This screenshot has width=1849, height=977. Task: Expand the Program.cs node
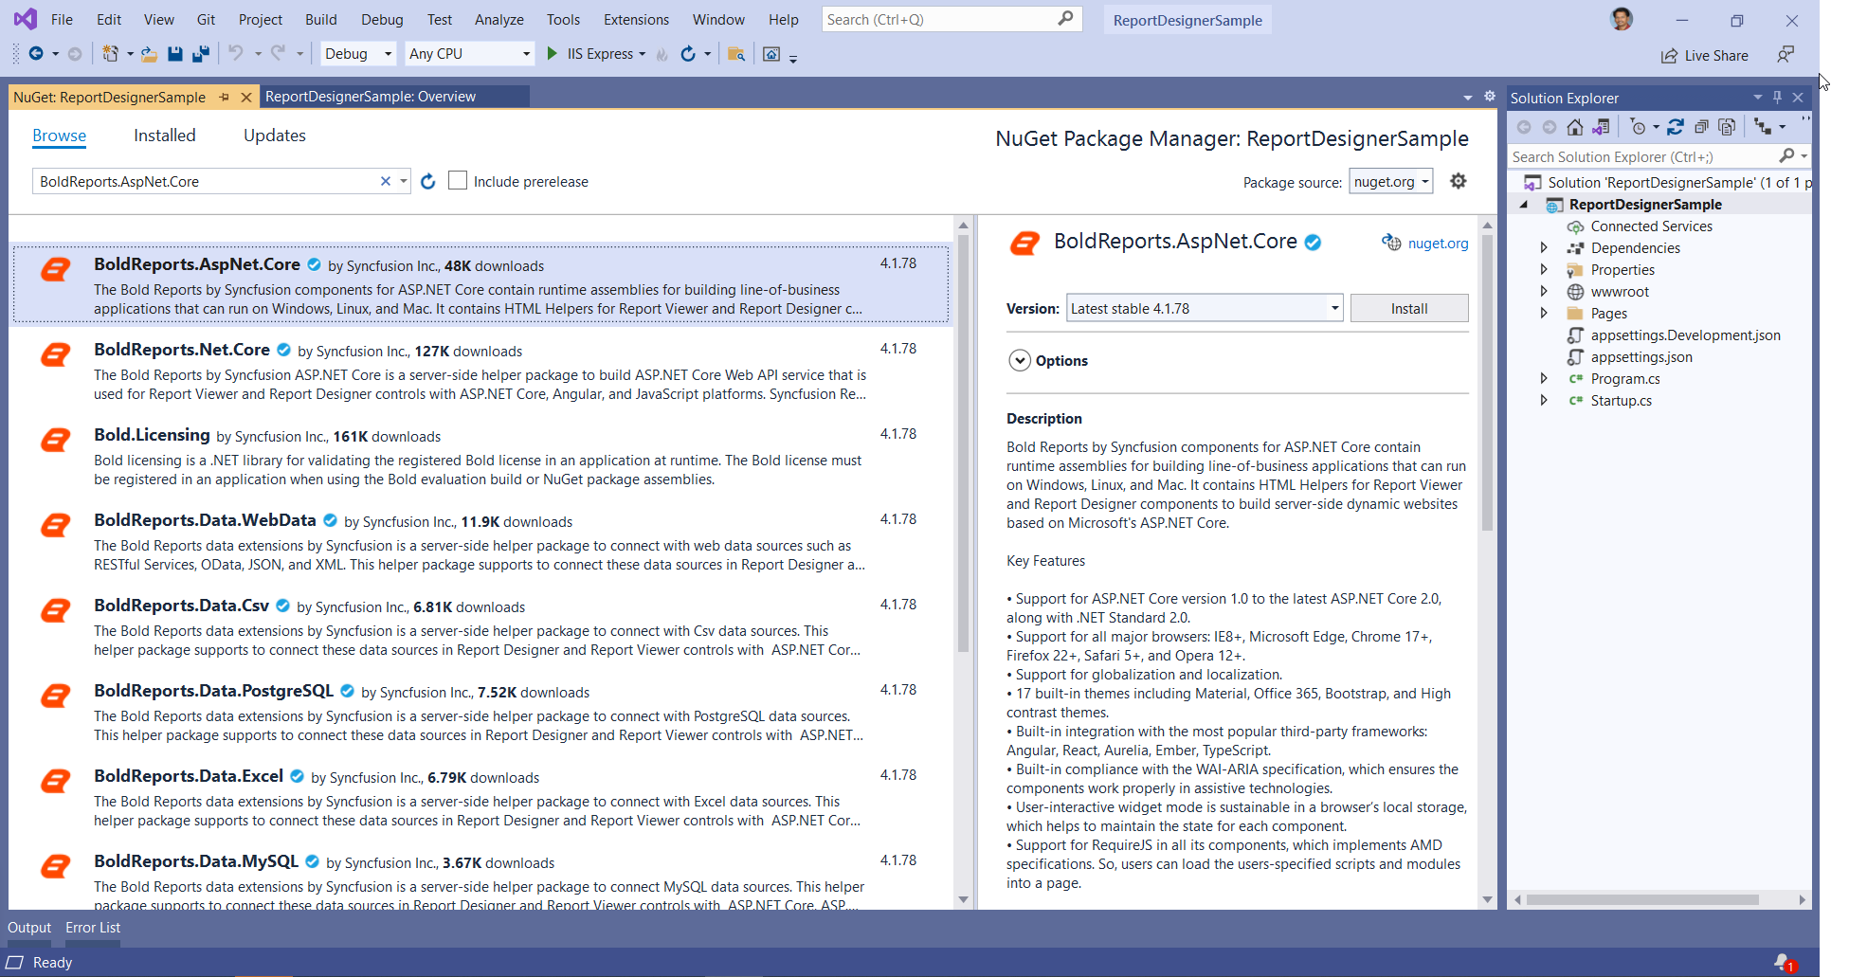1544,378
